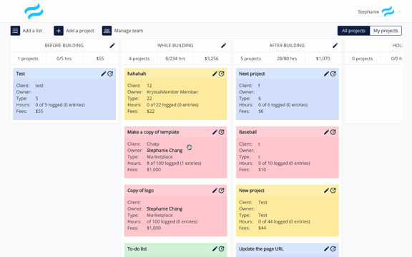Click owner KrystalMember Member

point(172,92)
